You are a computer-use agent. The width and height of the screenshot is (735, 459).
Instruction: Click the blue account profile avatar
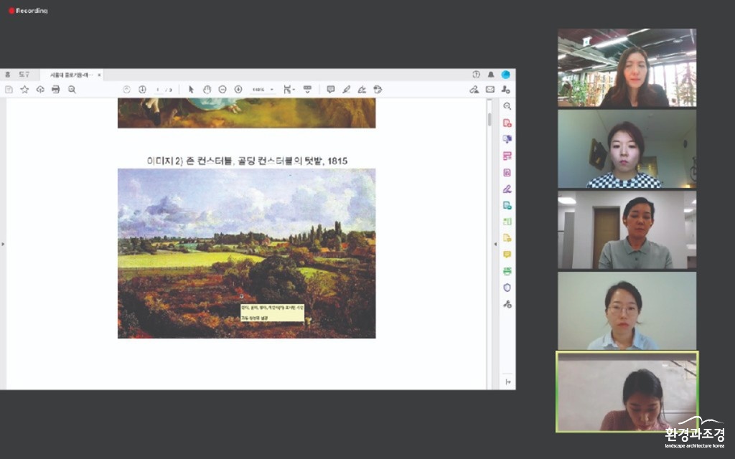tap(505, 75)
